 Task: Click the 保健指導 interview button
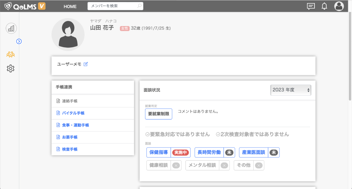coord(158,152)
